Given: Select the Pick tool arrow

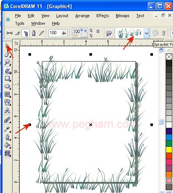Looking at the screenshot, I should click(x=7, y=46).
